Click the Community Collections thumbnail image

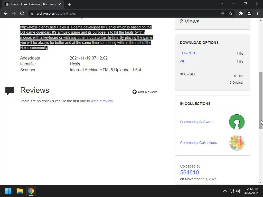(237, 143)
